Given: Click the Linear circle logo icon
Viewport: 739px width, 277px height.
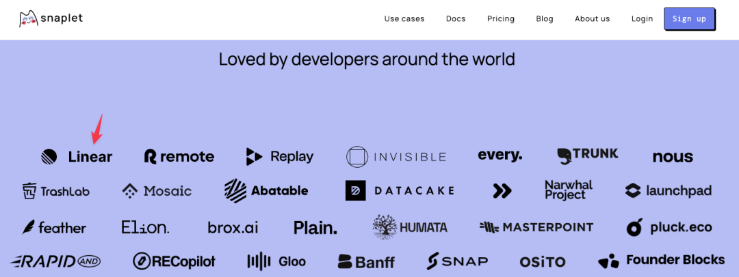Looking at the screenshot, I should click(x=49, y=156).
